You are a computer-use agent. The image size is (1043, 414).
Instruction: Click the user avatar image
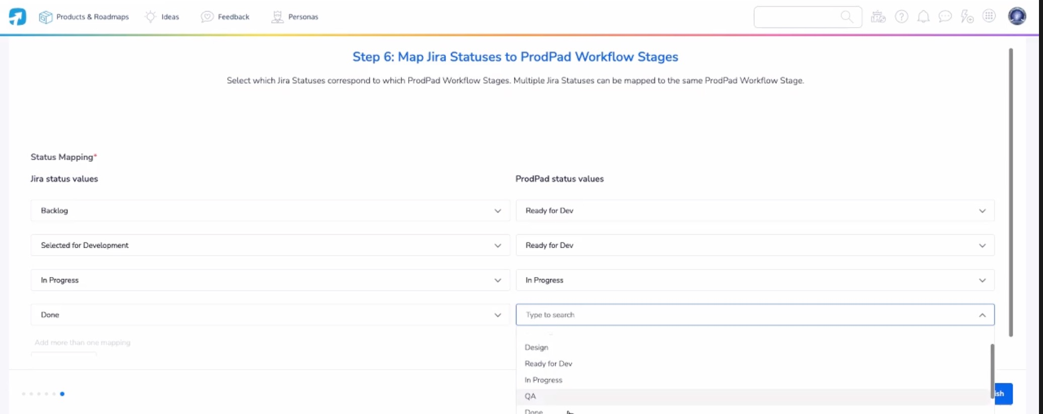(x=1017, y=16)
